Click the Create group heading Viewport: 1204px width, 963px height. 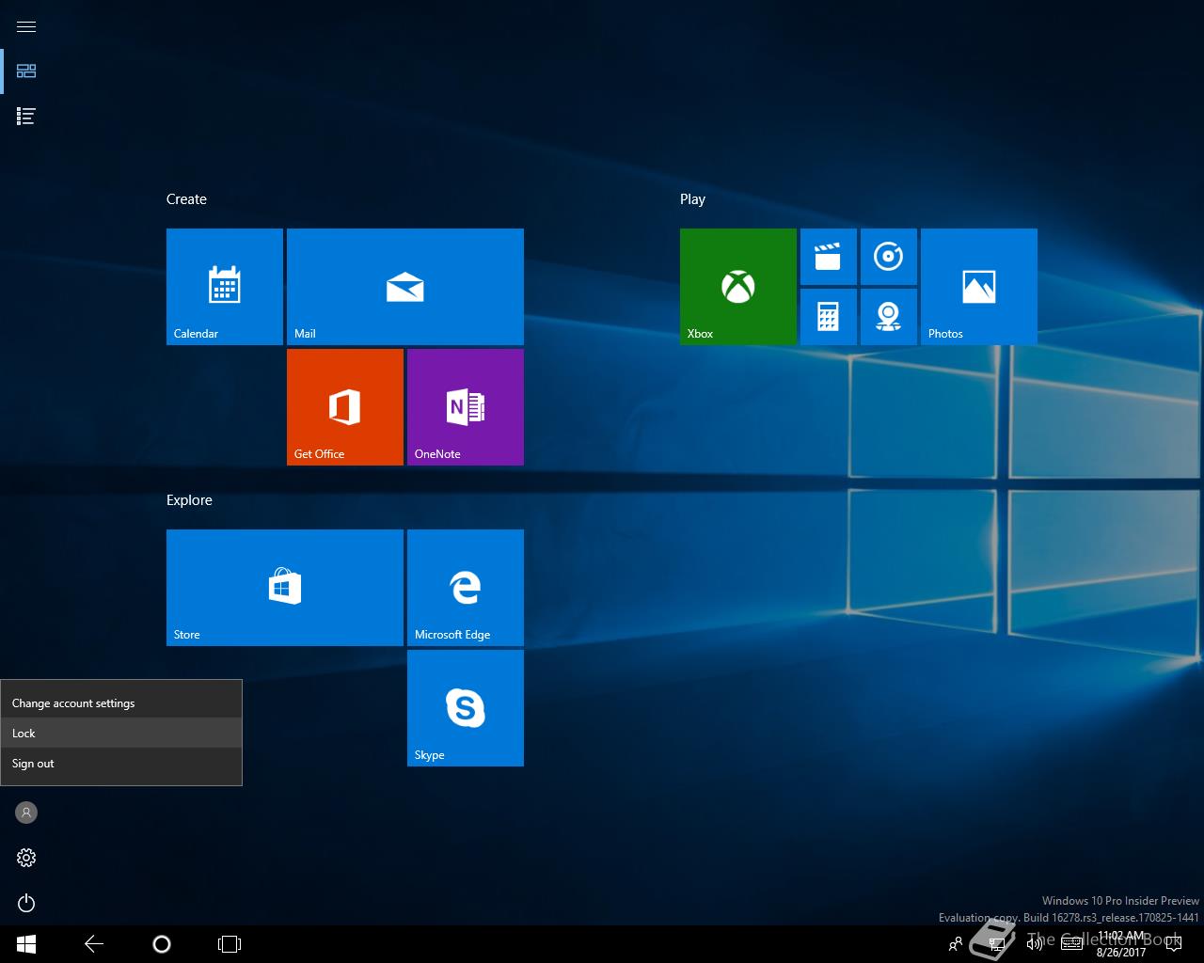point(186,199)
